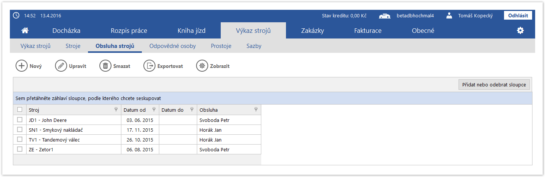
Task: Click Přidat nebo odebrat sloupce button
Action: 494,85
